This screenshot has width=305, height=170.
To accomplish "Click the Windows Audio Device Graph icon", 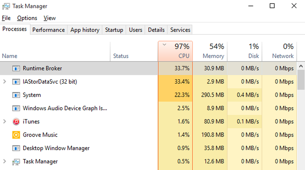I will pos(16,108).
